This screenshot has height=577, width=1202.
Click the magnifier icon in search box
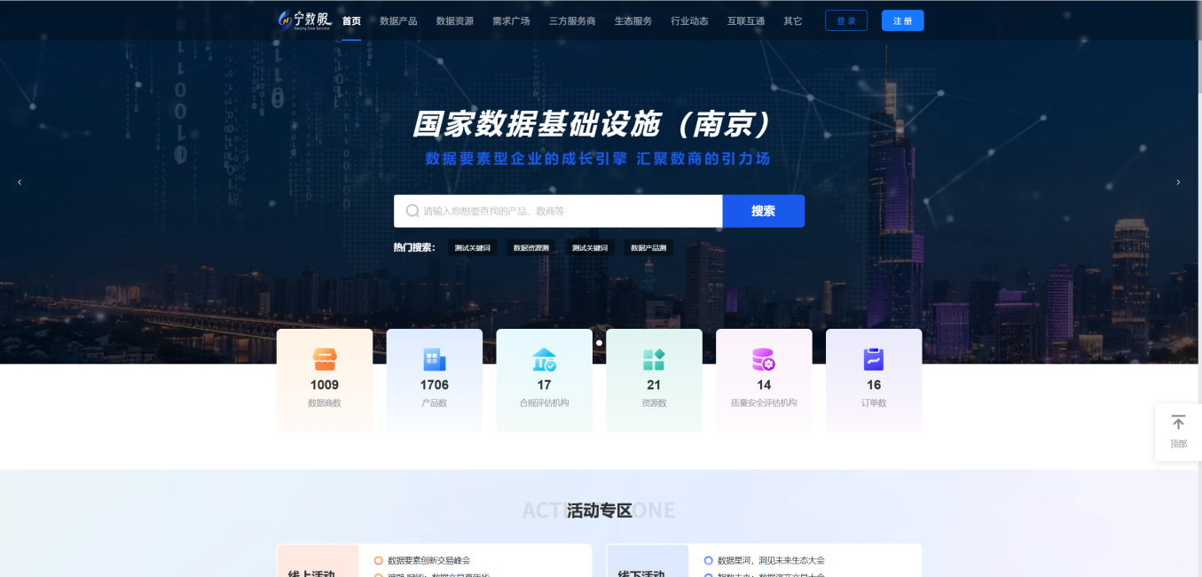(412, 211)
